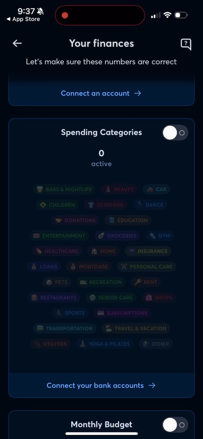This screenshot has width=203, height=439.
Task: Tap Connect your bank accounts link
Action: pos(101,385)
